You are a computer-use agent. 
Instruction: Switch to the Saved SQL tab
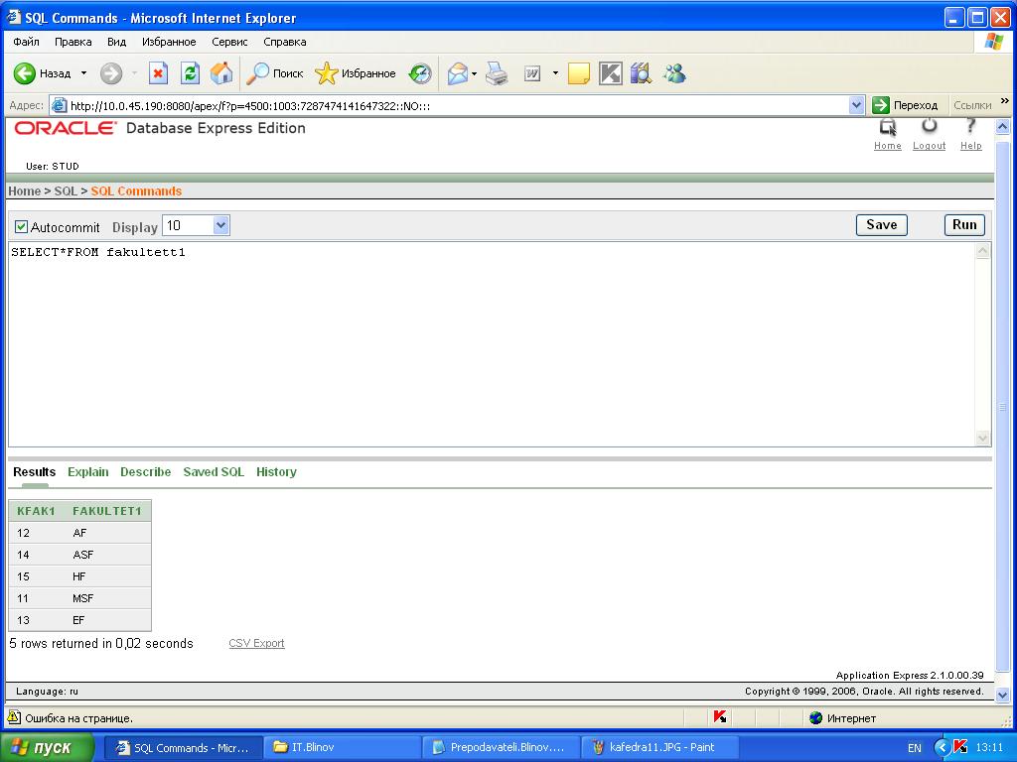[214, 471]
